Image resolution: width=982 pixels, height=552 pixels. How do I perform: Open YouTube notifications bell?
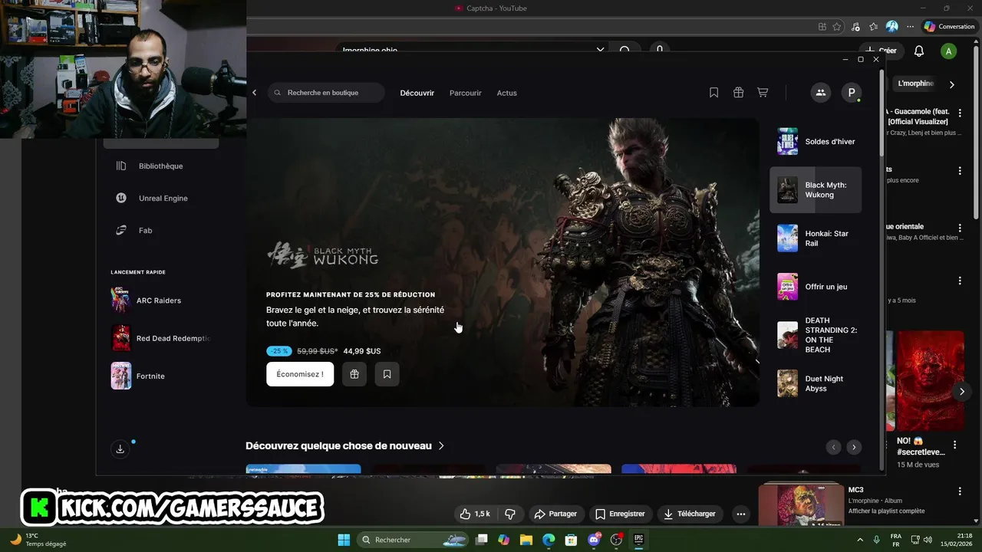pos(919,51)
